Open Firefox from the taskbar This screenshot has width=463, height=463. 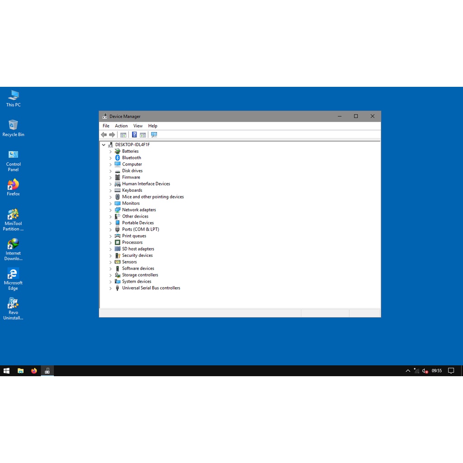point(34,371)
